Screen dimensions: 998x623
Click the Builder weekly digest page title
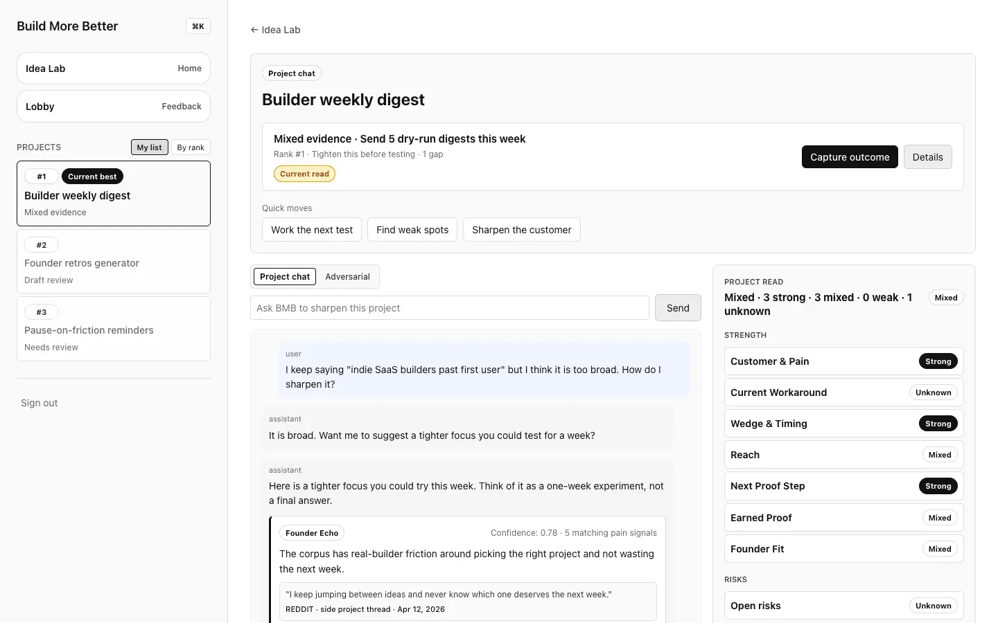[x=343, y=100]
